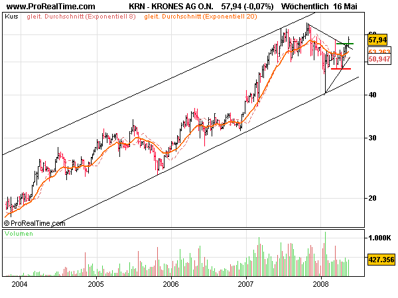This screenshot has width=398, height=298.
Task: Click the 2007 year label on the time axis
Action: [246, 285]
